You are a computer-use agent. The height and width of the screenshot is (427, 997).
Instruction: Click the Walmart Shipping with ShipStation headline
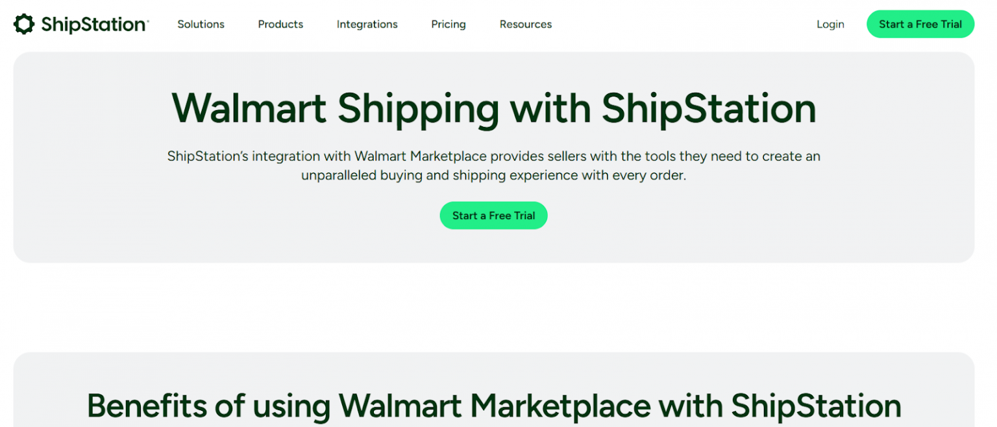493,108
